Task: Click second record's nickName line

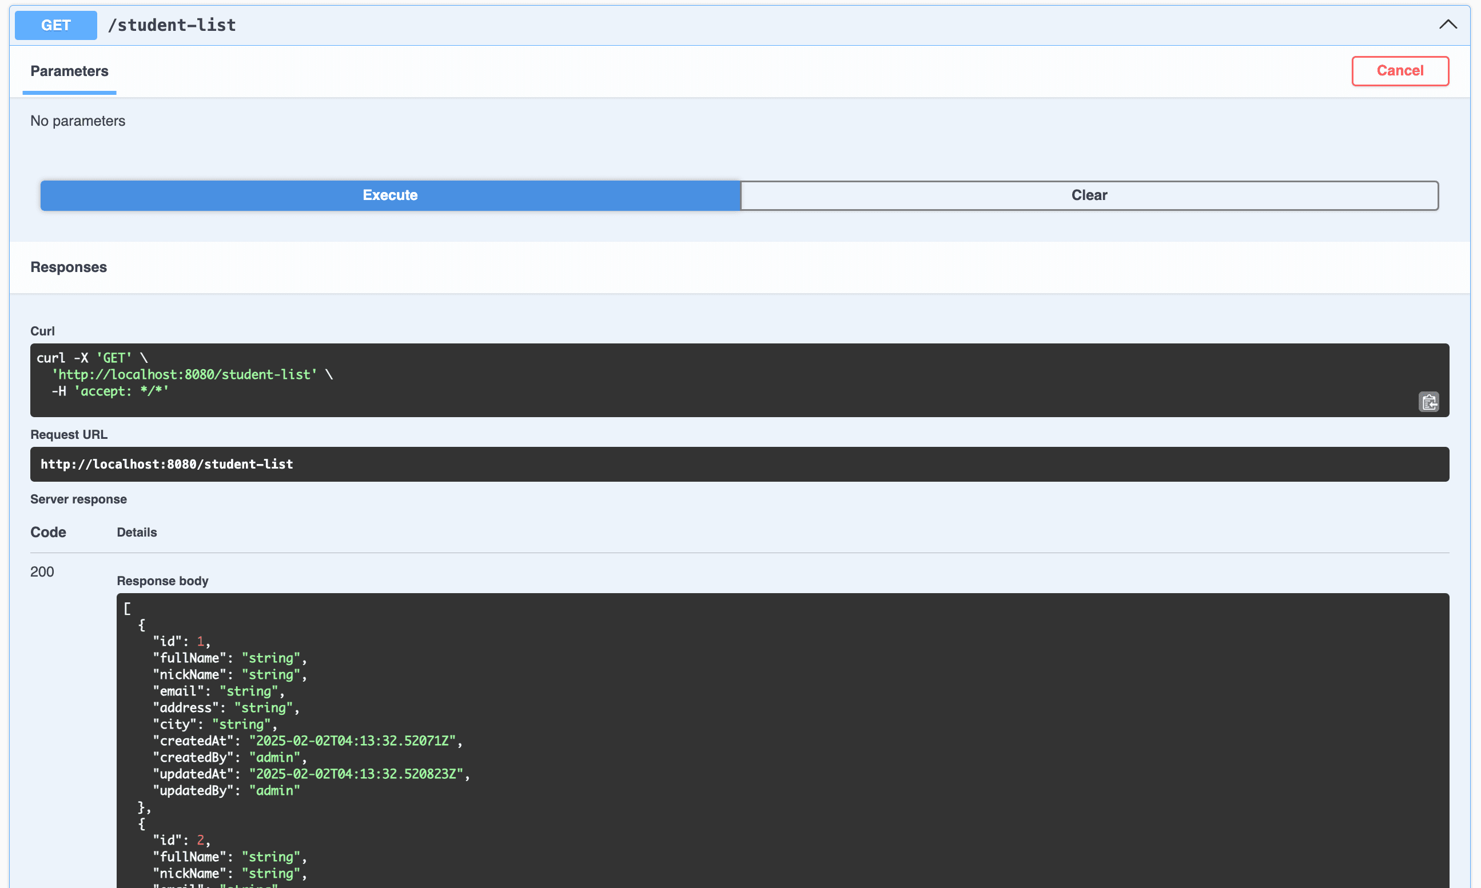Action: (x=230, y=874)
